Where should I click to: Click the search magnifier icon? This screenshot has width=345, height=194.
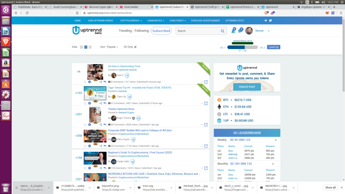(223, 31)
